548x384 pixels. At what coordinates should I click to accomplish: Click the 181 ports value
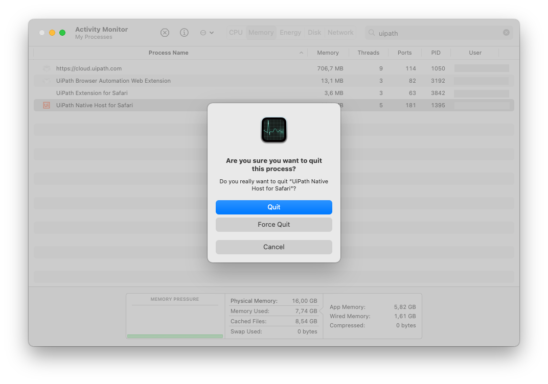(x=410, y=105)
